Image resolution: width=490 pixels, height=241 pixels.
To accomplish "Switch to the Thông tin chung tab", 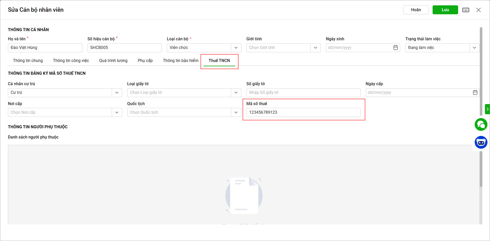I will point(28,61).
